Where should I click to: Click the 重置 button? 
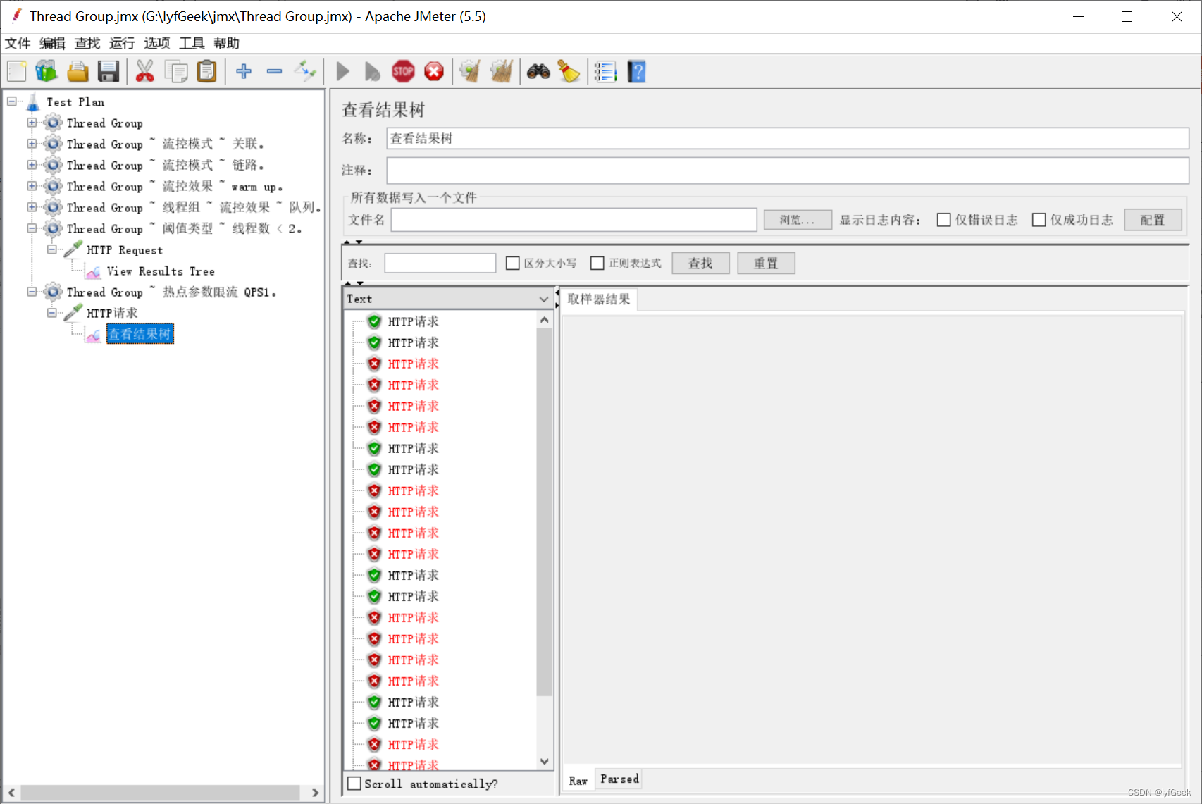point(766,263)
